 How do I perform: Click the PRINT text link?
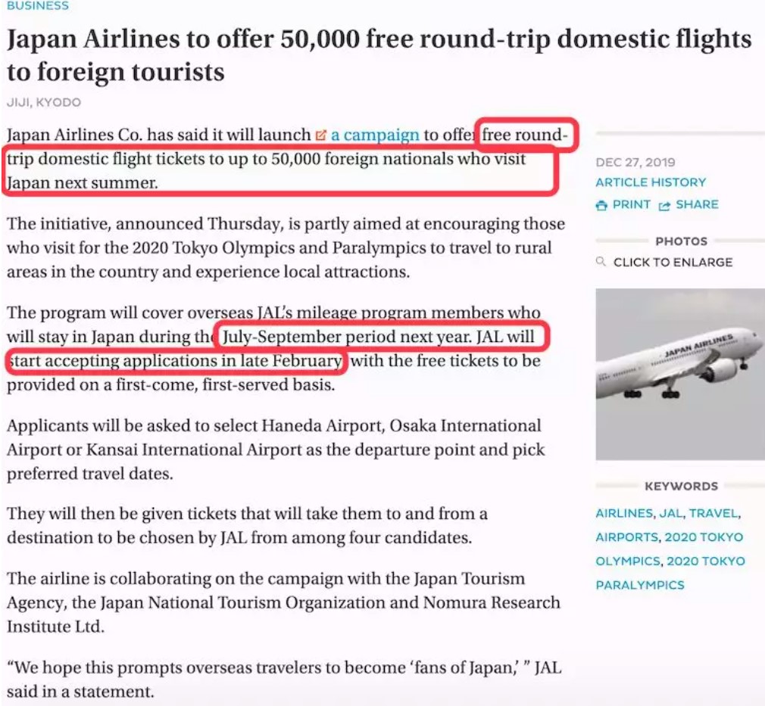[x=632, y=204]
